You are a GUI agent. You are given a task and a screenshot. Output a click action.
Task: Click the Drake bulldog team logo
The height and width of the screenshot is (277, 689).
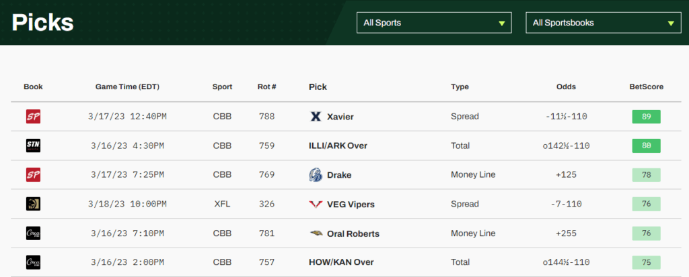pyautogui.click(x=315, y=175)
